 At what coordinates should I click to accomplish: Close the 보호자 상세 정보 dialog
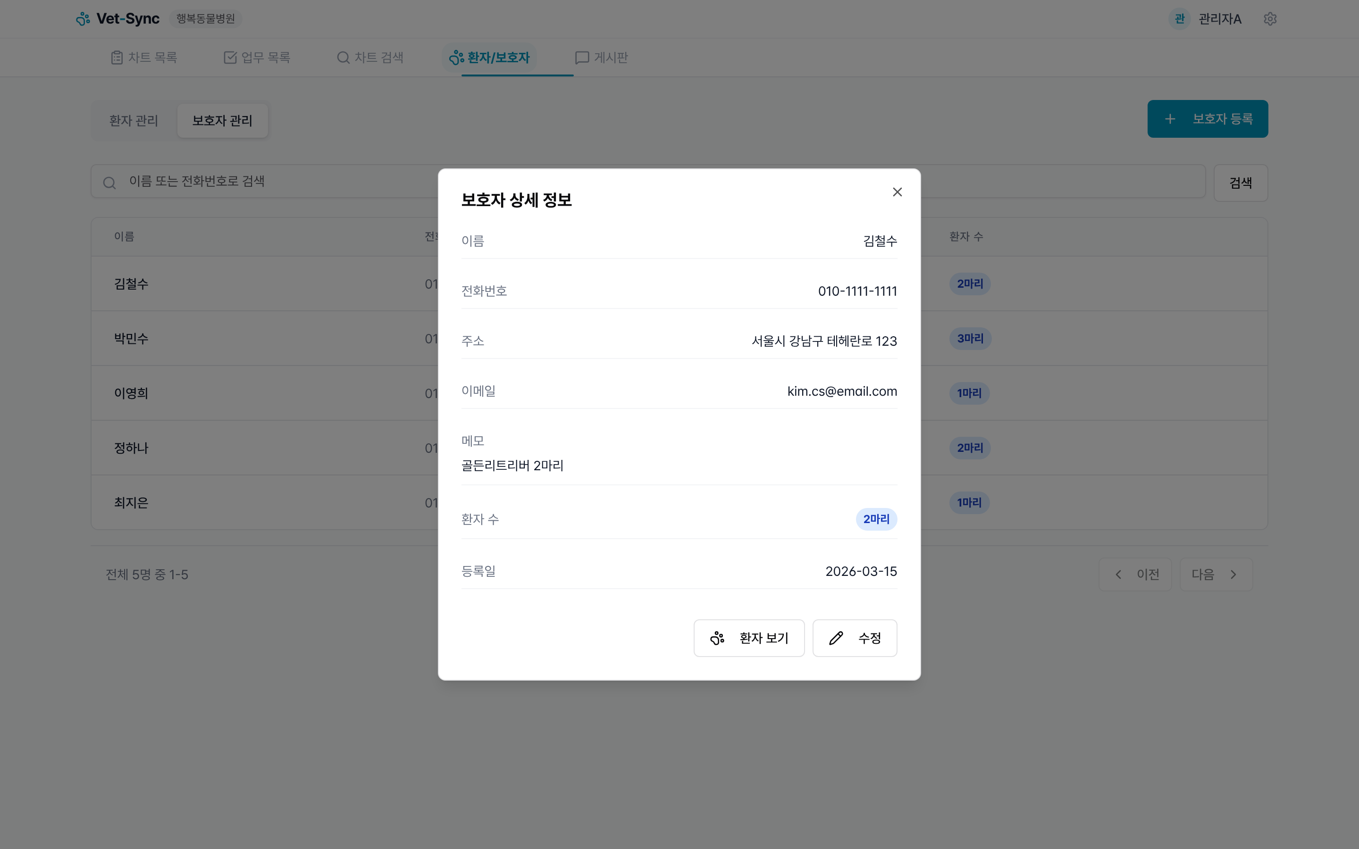(x=897, y=191)
